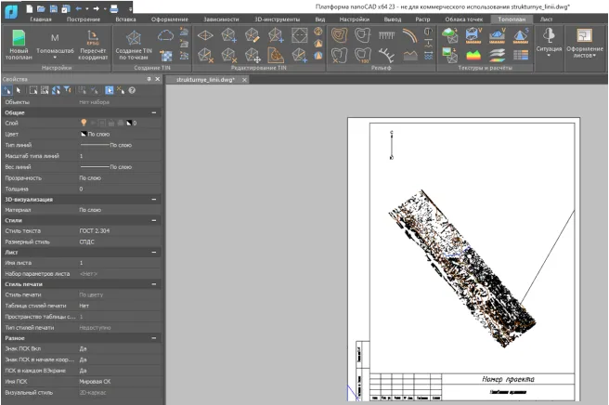This screenshot has height=405, width=609.
Task: Click the cloud icon in Создание TIN group
Action: 166,35
